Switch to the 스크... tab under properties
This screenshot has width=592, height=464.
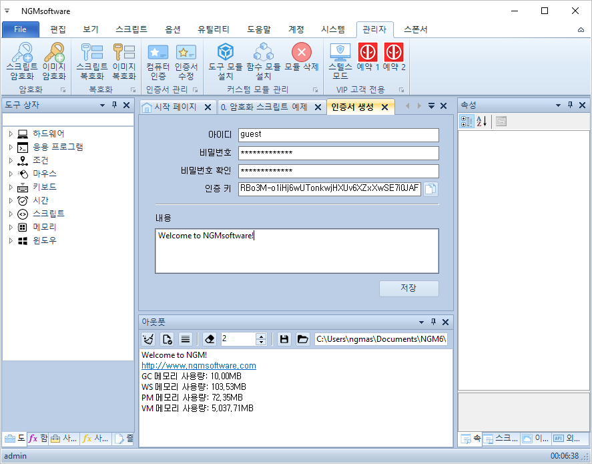[x=501, y=439]
